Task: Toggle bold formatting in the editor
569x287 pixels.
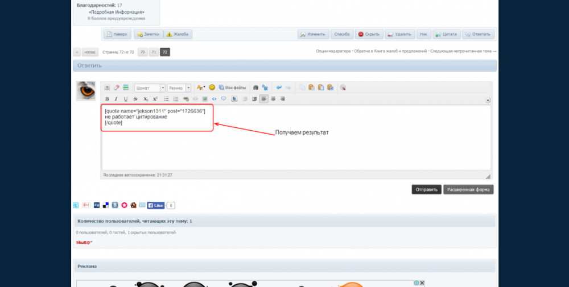Action: click(106, 99)
